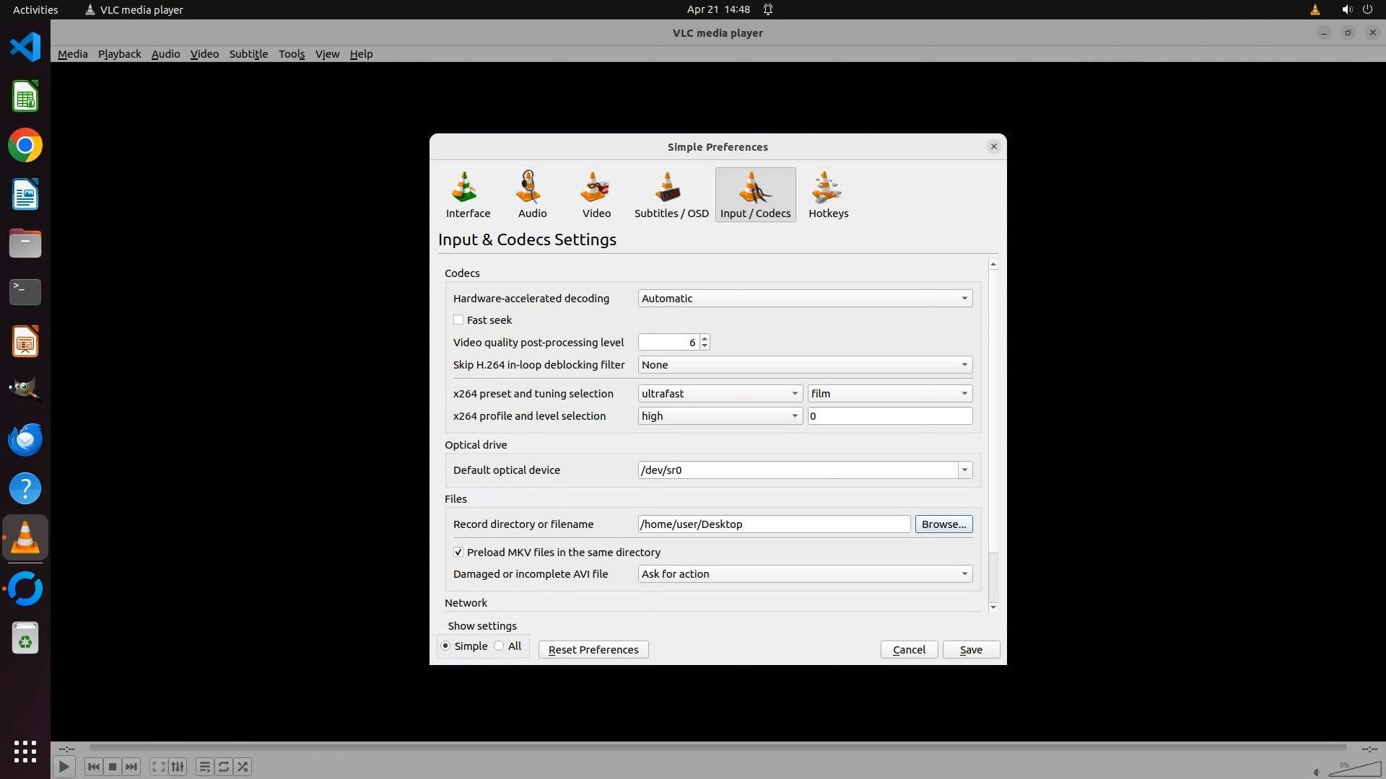The height and width of the screenshot is (779, 1386).
Task: Select the All settings radio button
Action: [x=500, y=646]
